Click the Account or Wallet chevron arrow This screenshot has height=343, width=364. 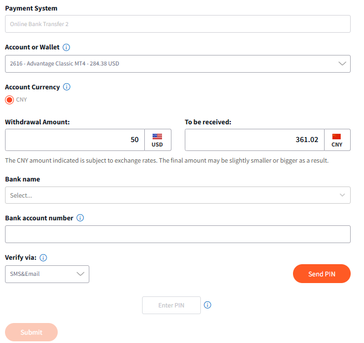pos(342,63)
